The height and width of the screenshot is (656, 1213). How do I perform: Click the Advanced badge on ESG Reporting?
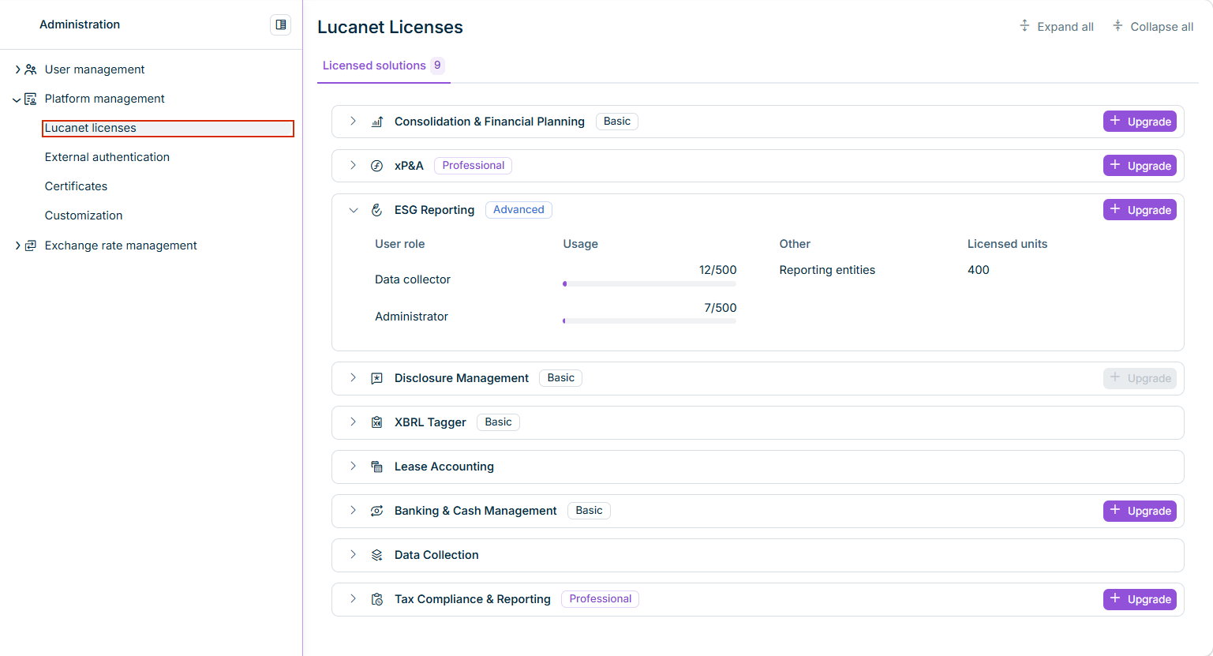[x=519, y=210]
